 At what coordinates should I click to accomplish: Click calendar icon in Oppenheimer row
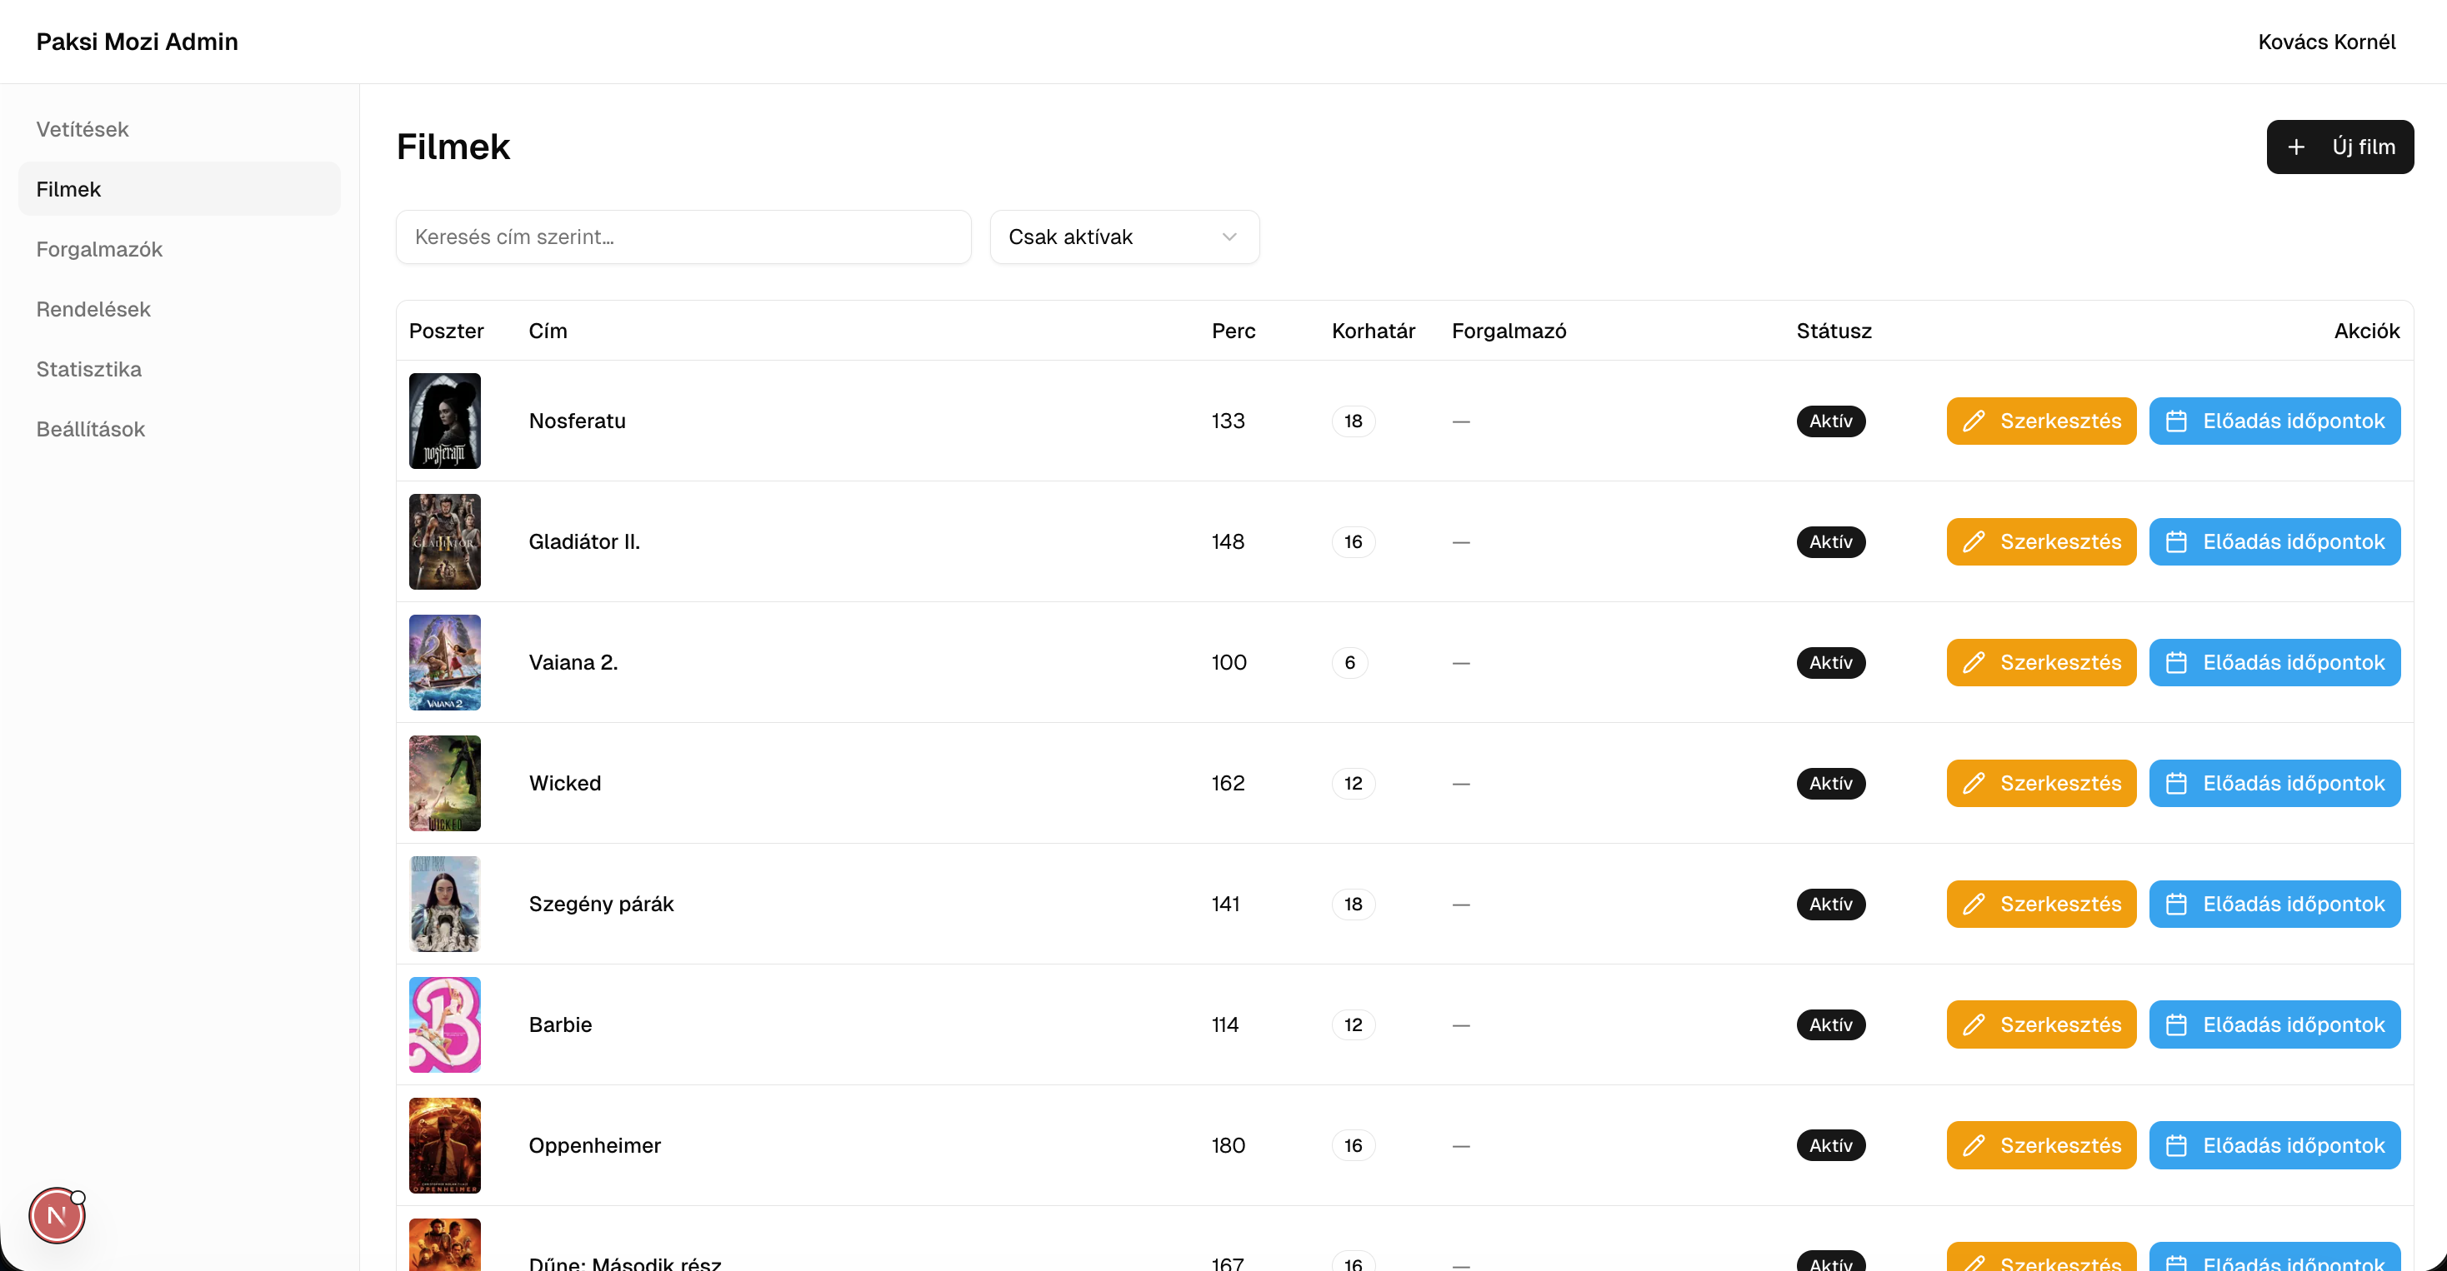point(2176,1146)
